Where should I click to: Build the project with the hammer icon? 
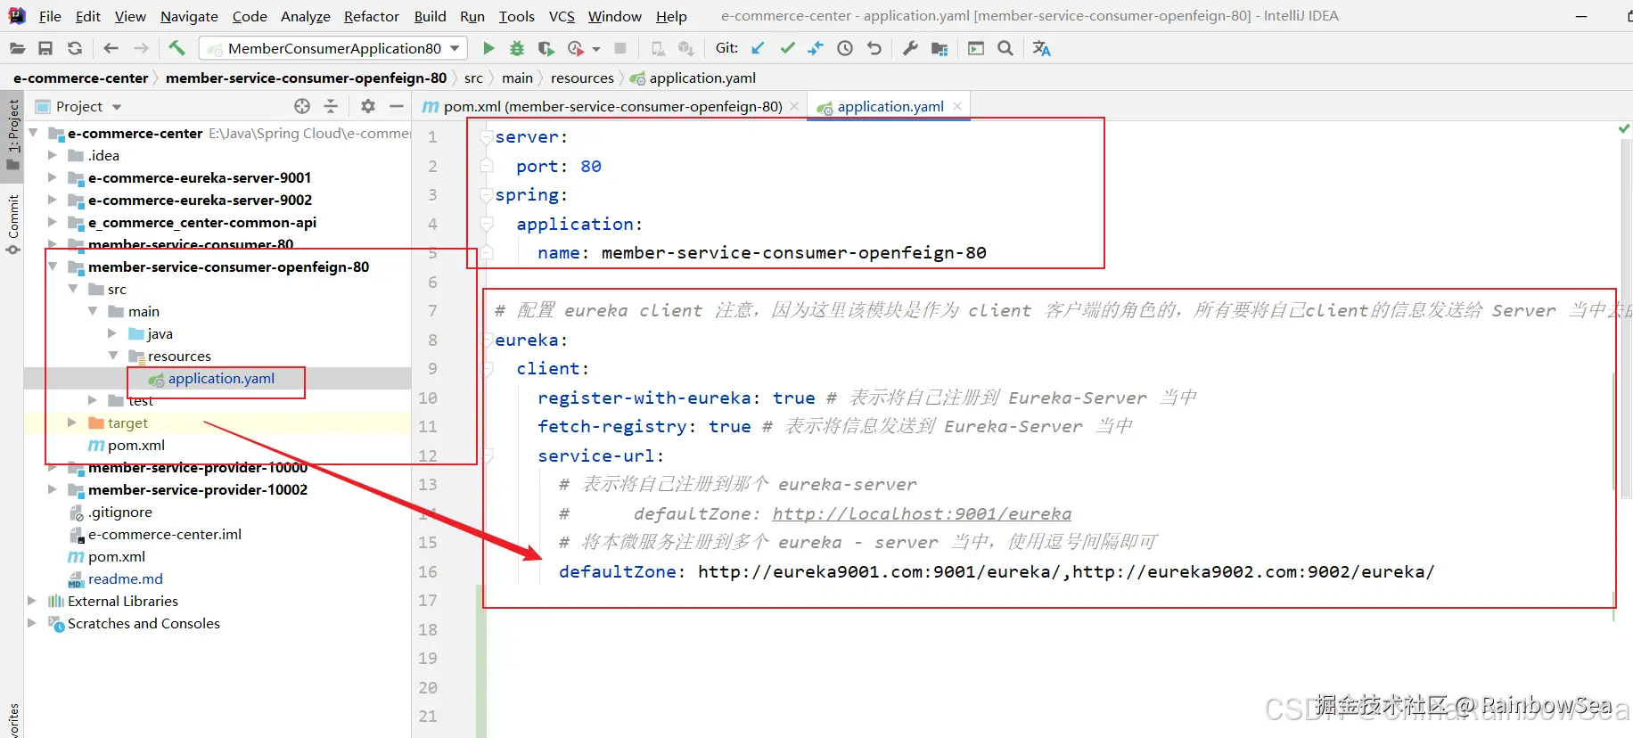click(x=176, y=48)
